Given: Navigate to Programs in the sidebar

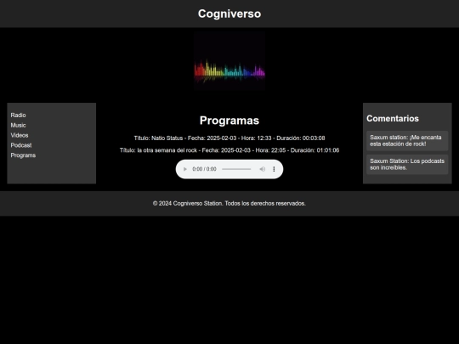Looking at the screenshot, I should pos(23,155).
